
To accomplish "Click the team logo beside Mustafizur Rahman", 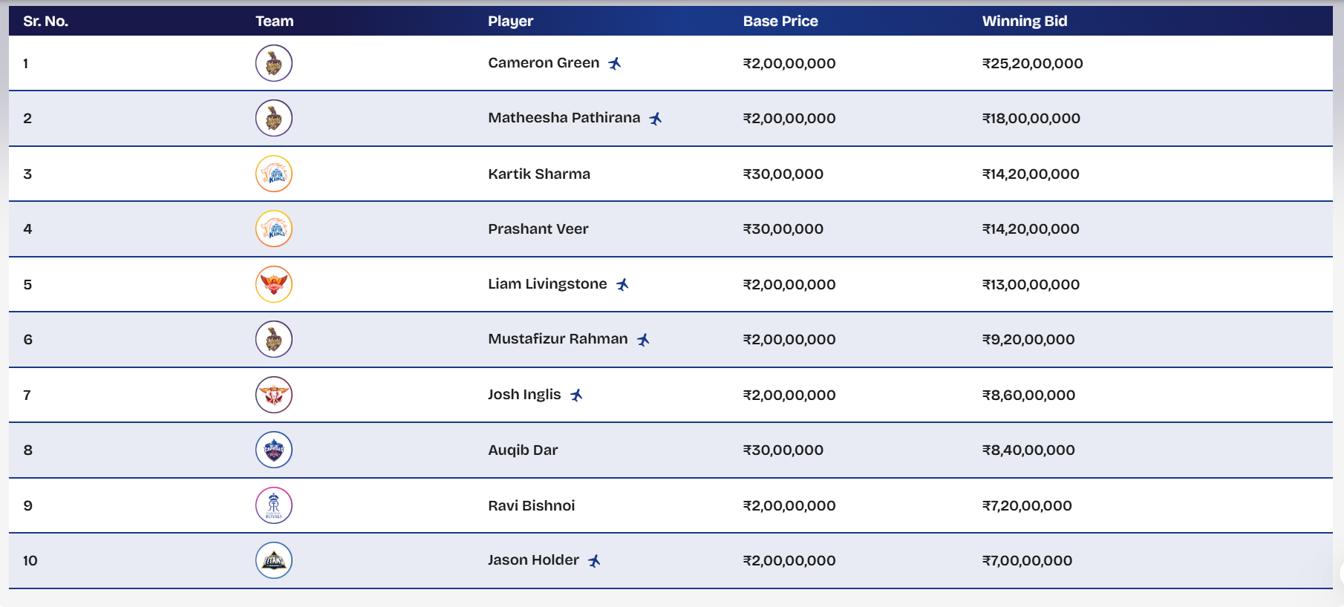I will [x=273, y=339].
